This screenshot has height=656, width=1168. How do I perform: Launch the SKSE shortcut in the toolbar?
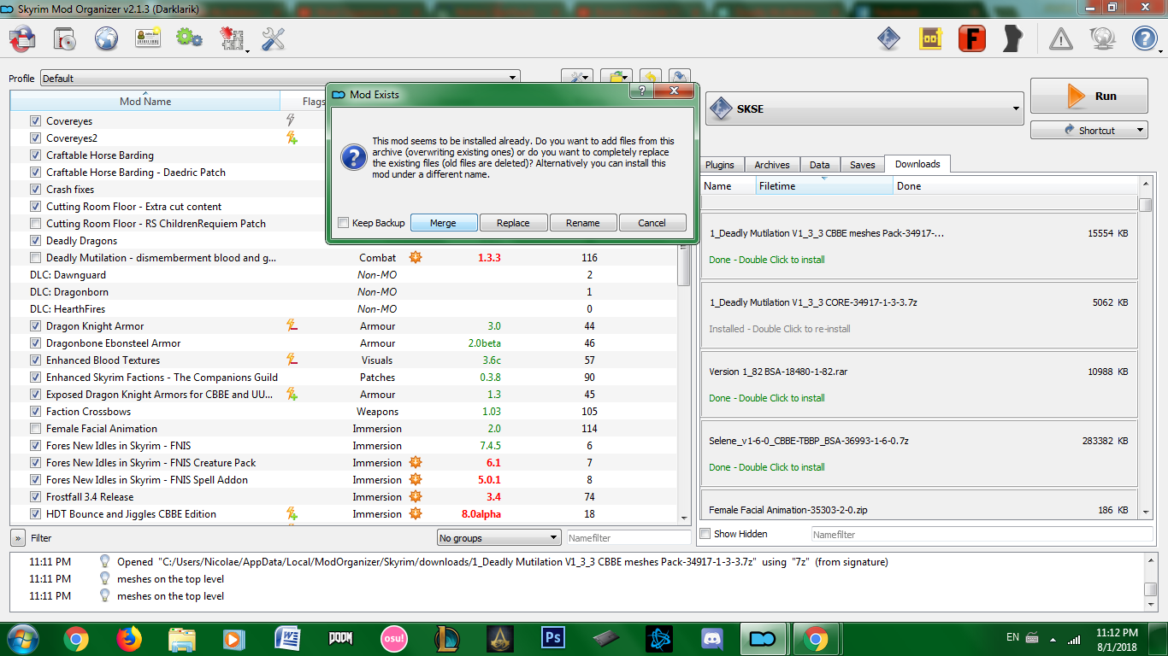pyautogui.click(x=889, y=38)
